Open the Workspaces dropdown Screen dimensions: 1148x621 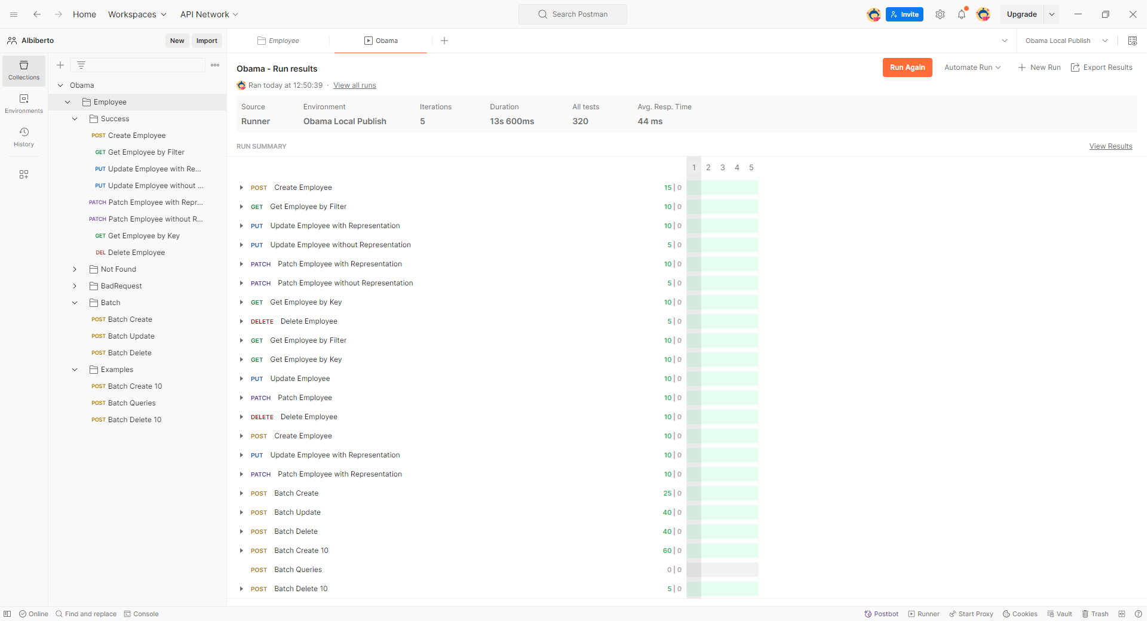(x=137, y=14)
